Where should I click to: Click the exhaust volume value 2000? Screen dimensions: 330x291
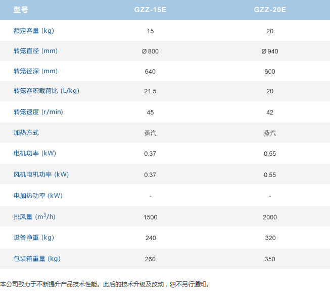[x=270, y=217]
